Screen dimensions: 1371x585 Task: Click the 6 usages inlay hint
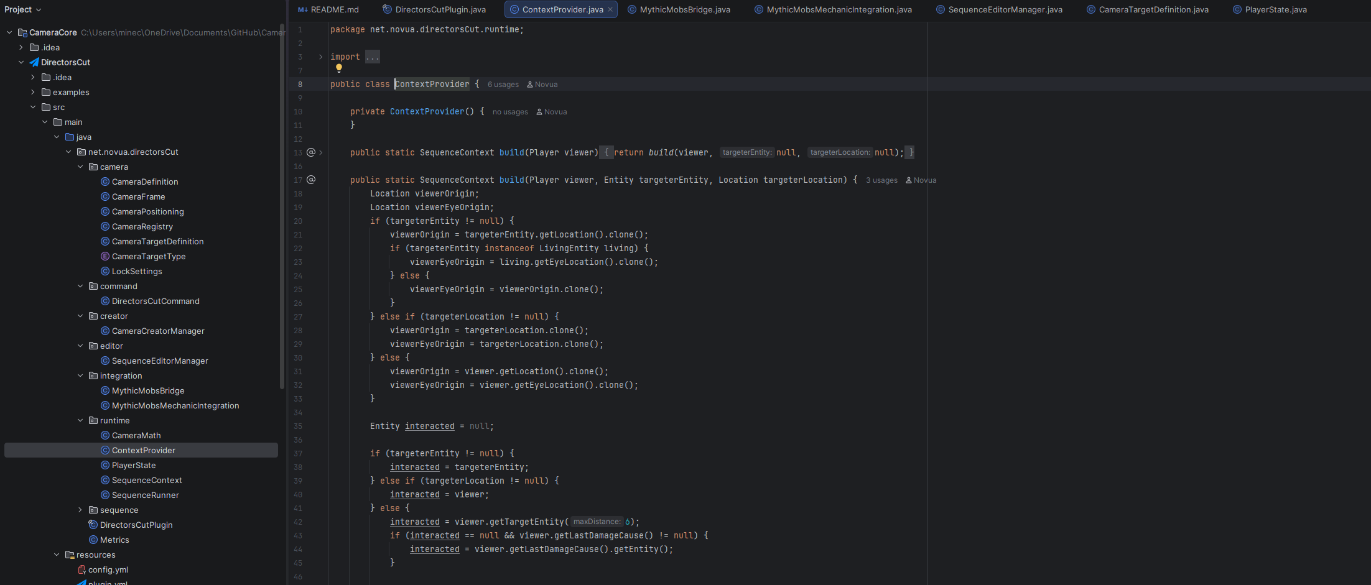(503, 85)
